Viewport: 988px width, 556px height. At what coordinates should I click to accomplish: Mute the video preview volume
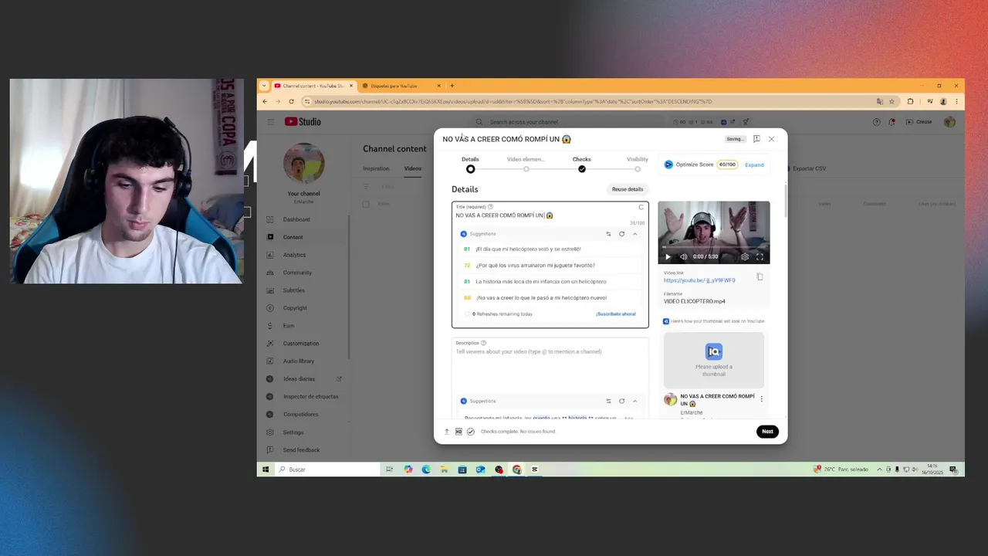(683, 256)
